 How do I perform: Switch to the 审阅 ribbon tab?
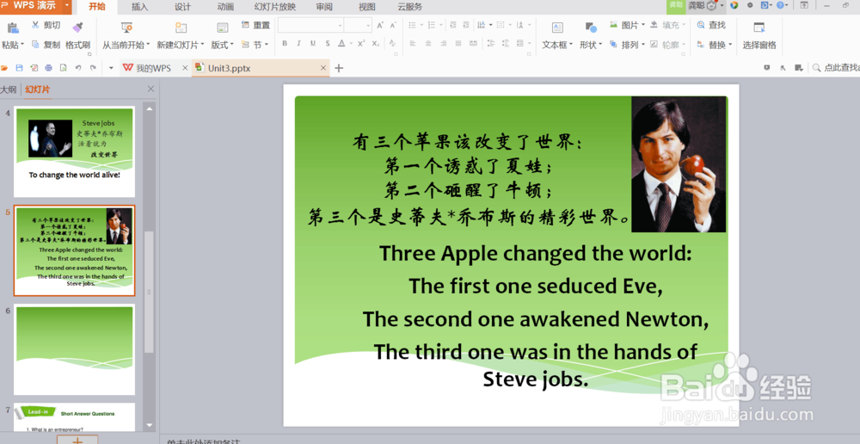click(x=324, y=7)
